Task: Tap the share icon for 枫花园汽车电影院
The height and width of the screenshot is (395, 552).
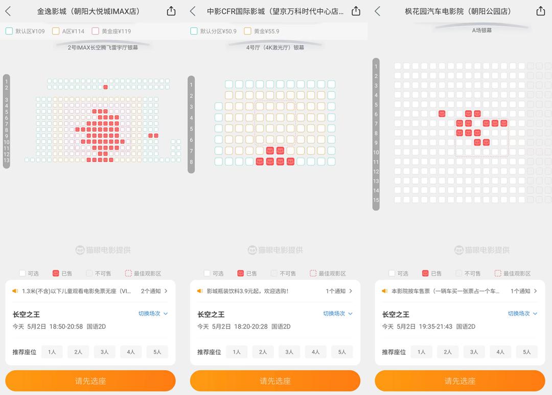Action: click(541, 11)
